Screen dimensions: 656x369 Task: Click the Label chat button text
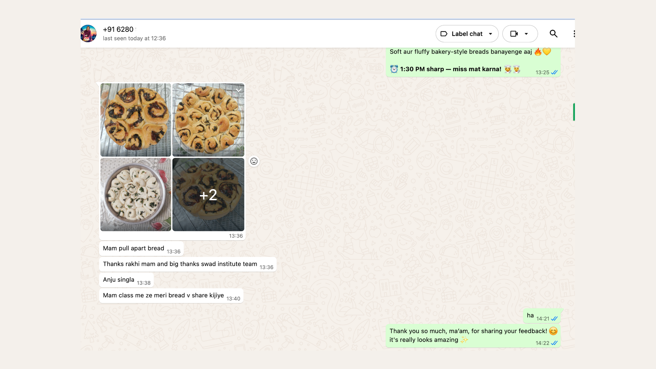(x=467, y=34)
